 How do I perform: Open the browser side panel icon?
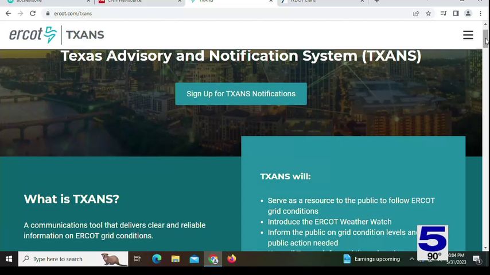click(x=456, y=13)
